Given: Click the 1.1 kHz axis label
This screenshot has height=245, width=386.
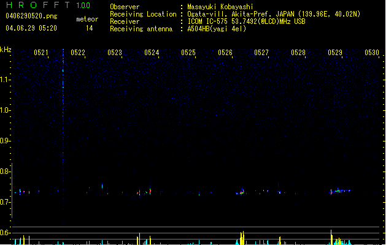Looking at the screenshot, I should (5, 80).
